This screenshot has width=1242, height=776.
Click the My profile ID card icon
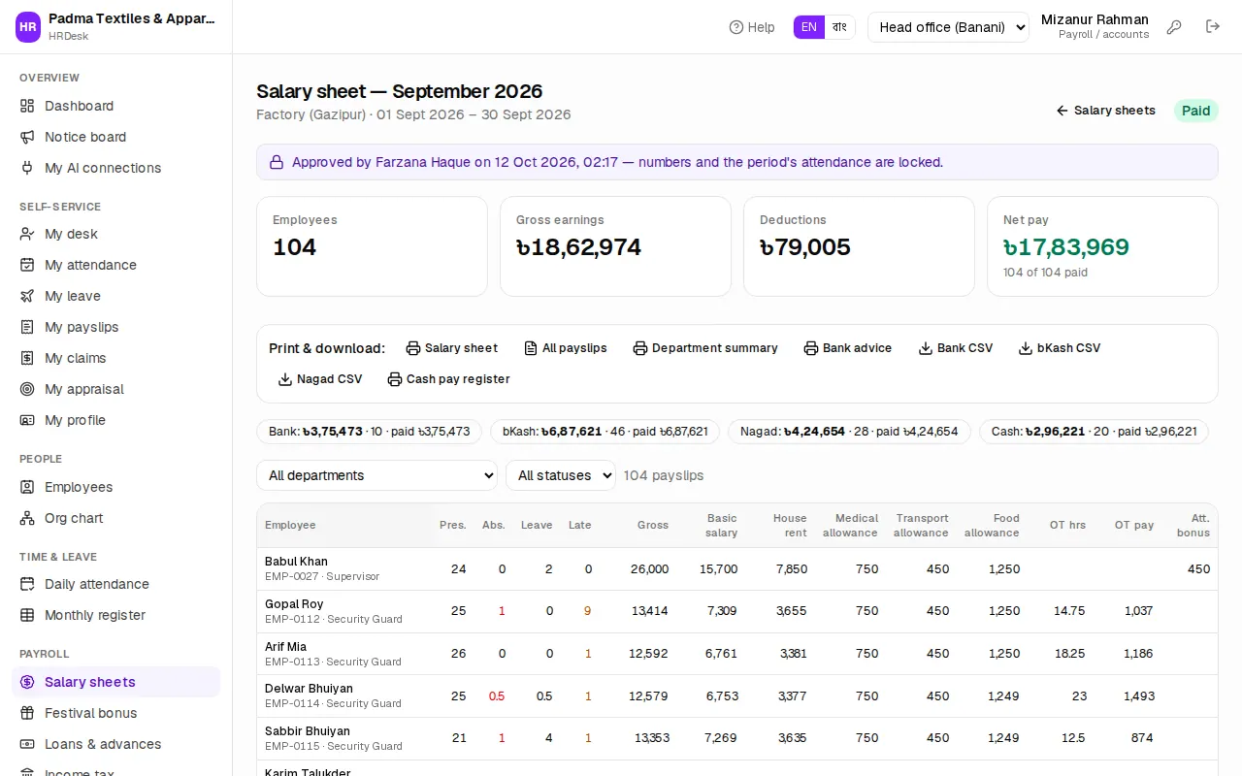tap(27, 420)
